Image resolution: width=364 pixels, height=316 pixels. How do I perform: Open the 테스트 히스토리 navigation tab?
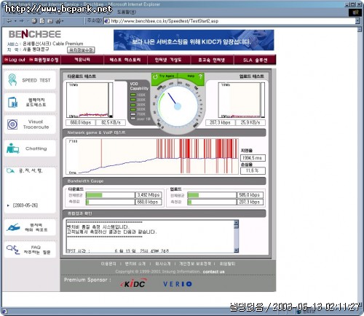pos(125,60)
